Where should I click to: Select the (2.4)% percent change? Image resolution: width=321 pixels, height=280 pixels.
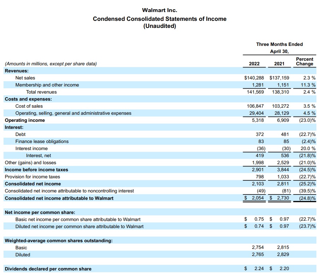coord(309,142)
